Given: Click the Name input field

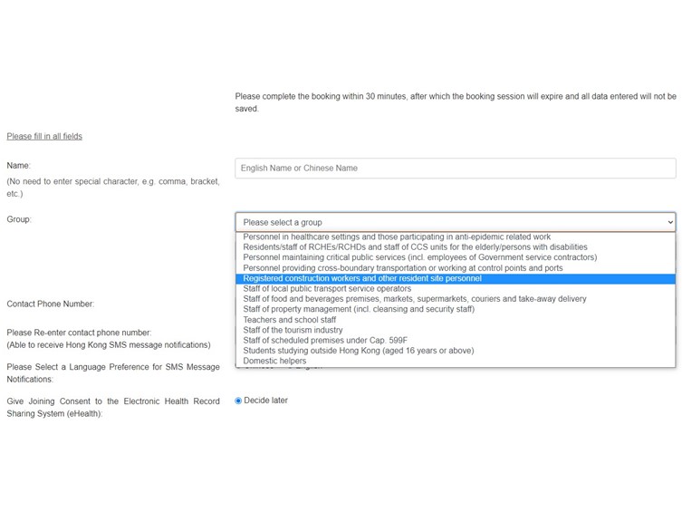Looking at the screenshot, I should (x=456, y=168).
